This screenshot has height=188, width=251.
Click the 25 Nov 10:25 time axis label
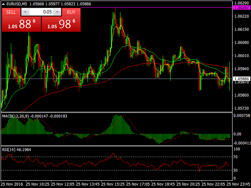(x=37, y=184)
